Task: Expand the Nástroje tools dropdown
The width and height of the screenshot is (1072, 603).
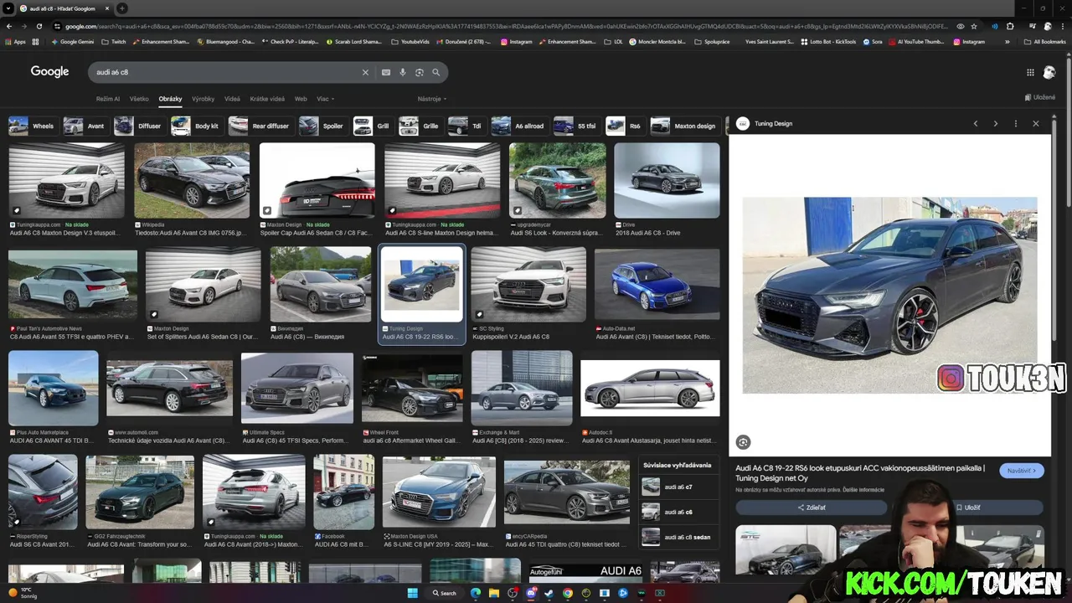Action: [432, 99]
